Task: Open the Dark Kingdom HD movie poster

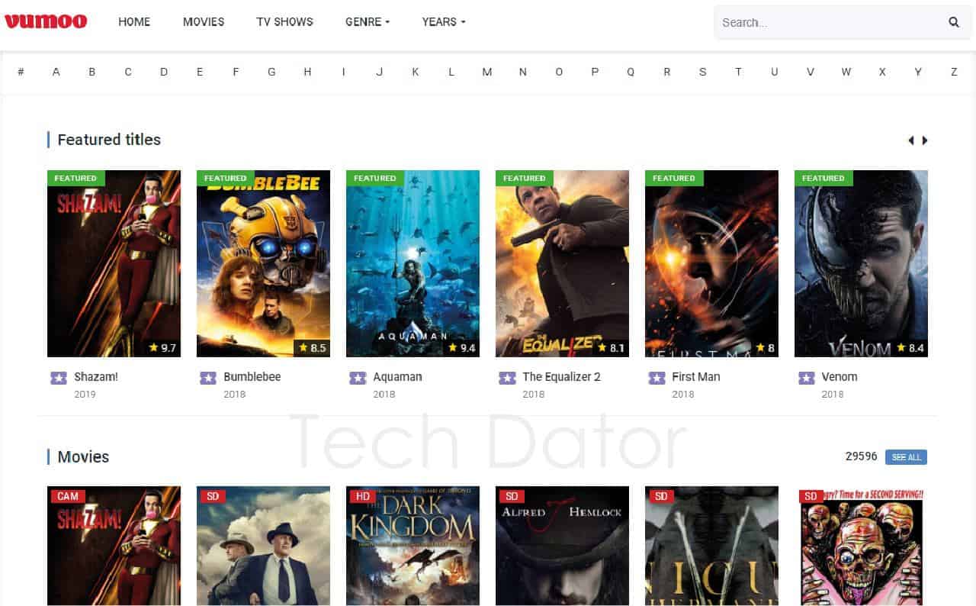Action: click(413, 546)
